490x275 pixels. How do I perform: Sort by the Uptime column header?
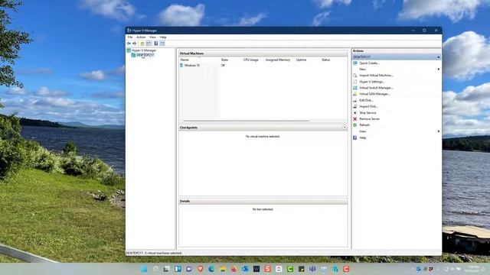301,60
